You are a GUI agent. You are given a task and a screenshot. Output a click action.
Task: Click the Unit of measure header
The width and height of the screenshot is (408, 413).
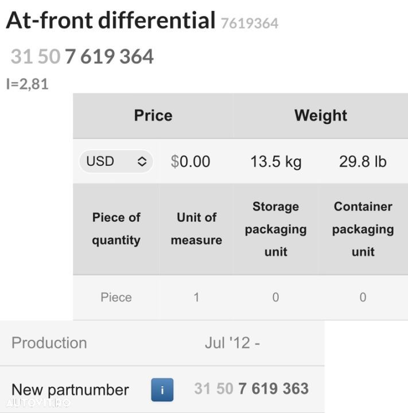point(196,229)
